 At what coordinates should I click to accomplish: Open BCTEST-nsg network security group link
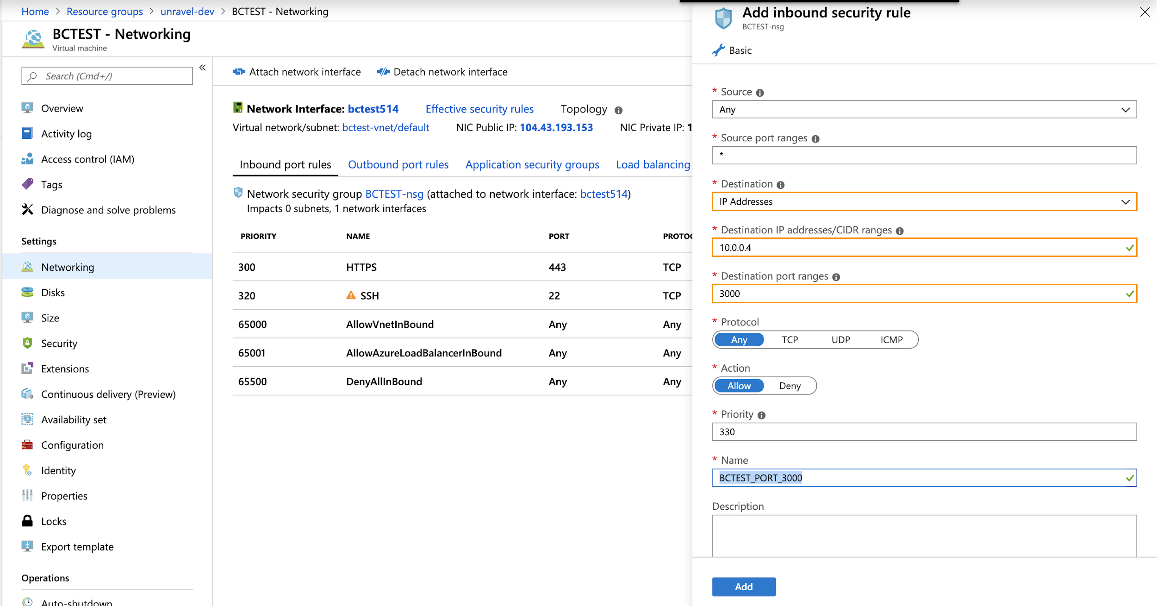[x=394, y=194]
